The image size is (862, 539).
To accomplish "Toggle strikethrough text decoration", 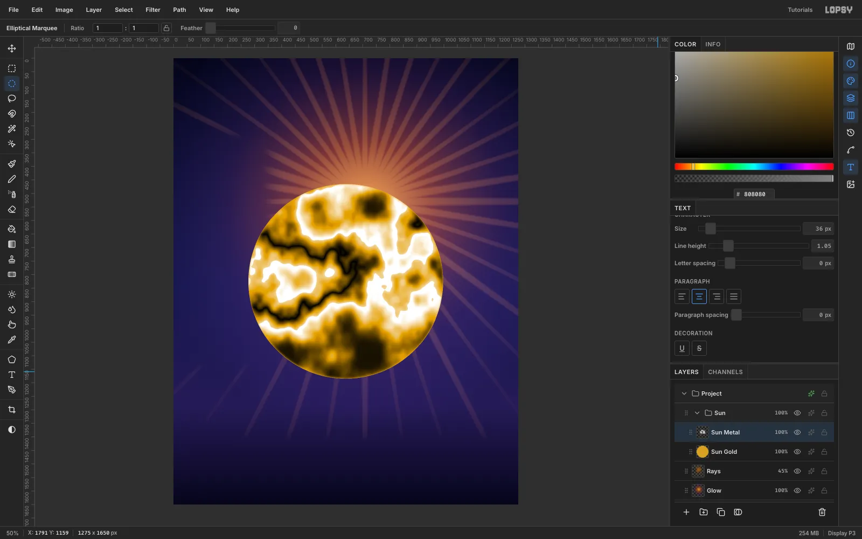I will point(699,348).
